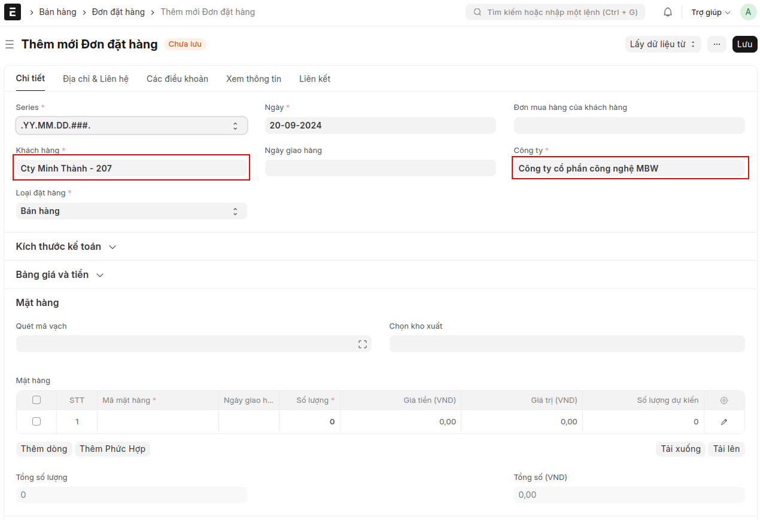Image resolution: width=760 pixels, height=520 pixels.
Task: Tick the checkbox for item row 1
Action: point(37,422)
